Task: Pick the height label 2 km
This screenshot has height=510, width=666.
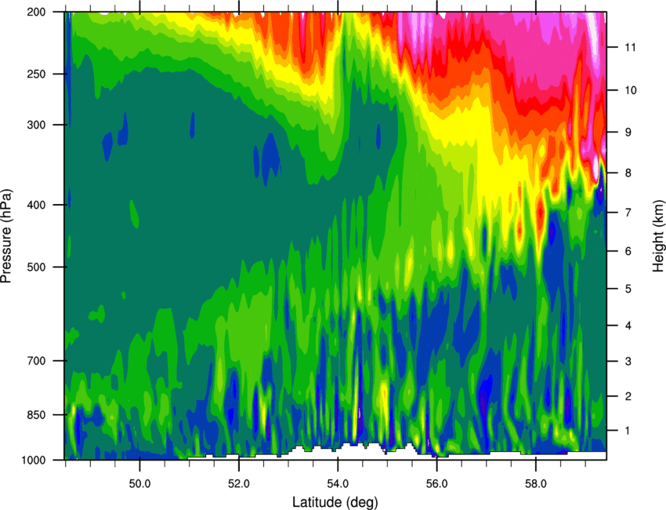Action: (628, 396)
